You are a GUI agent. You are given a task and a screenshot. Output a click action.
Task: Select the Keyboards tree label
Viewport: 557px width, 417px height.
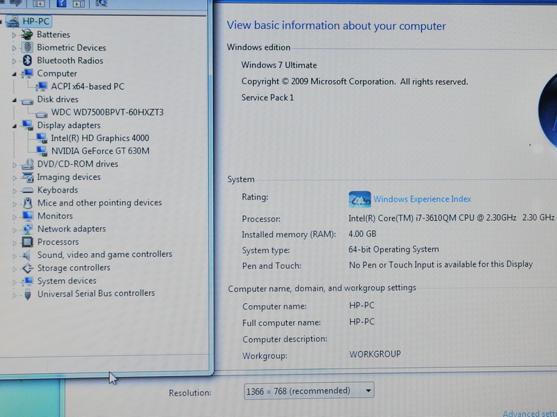[x=58, y=190]
